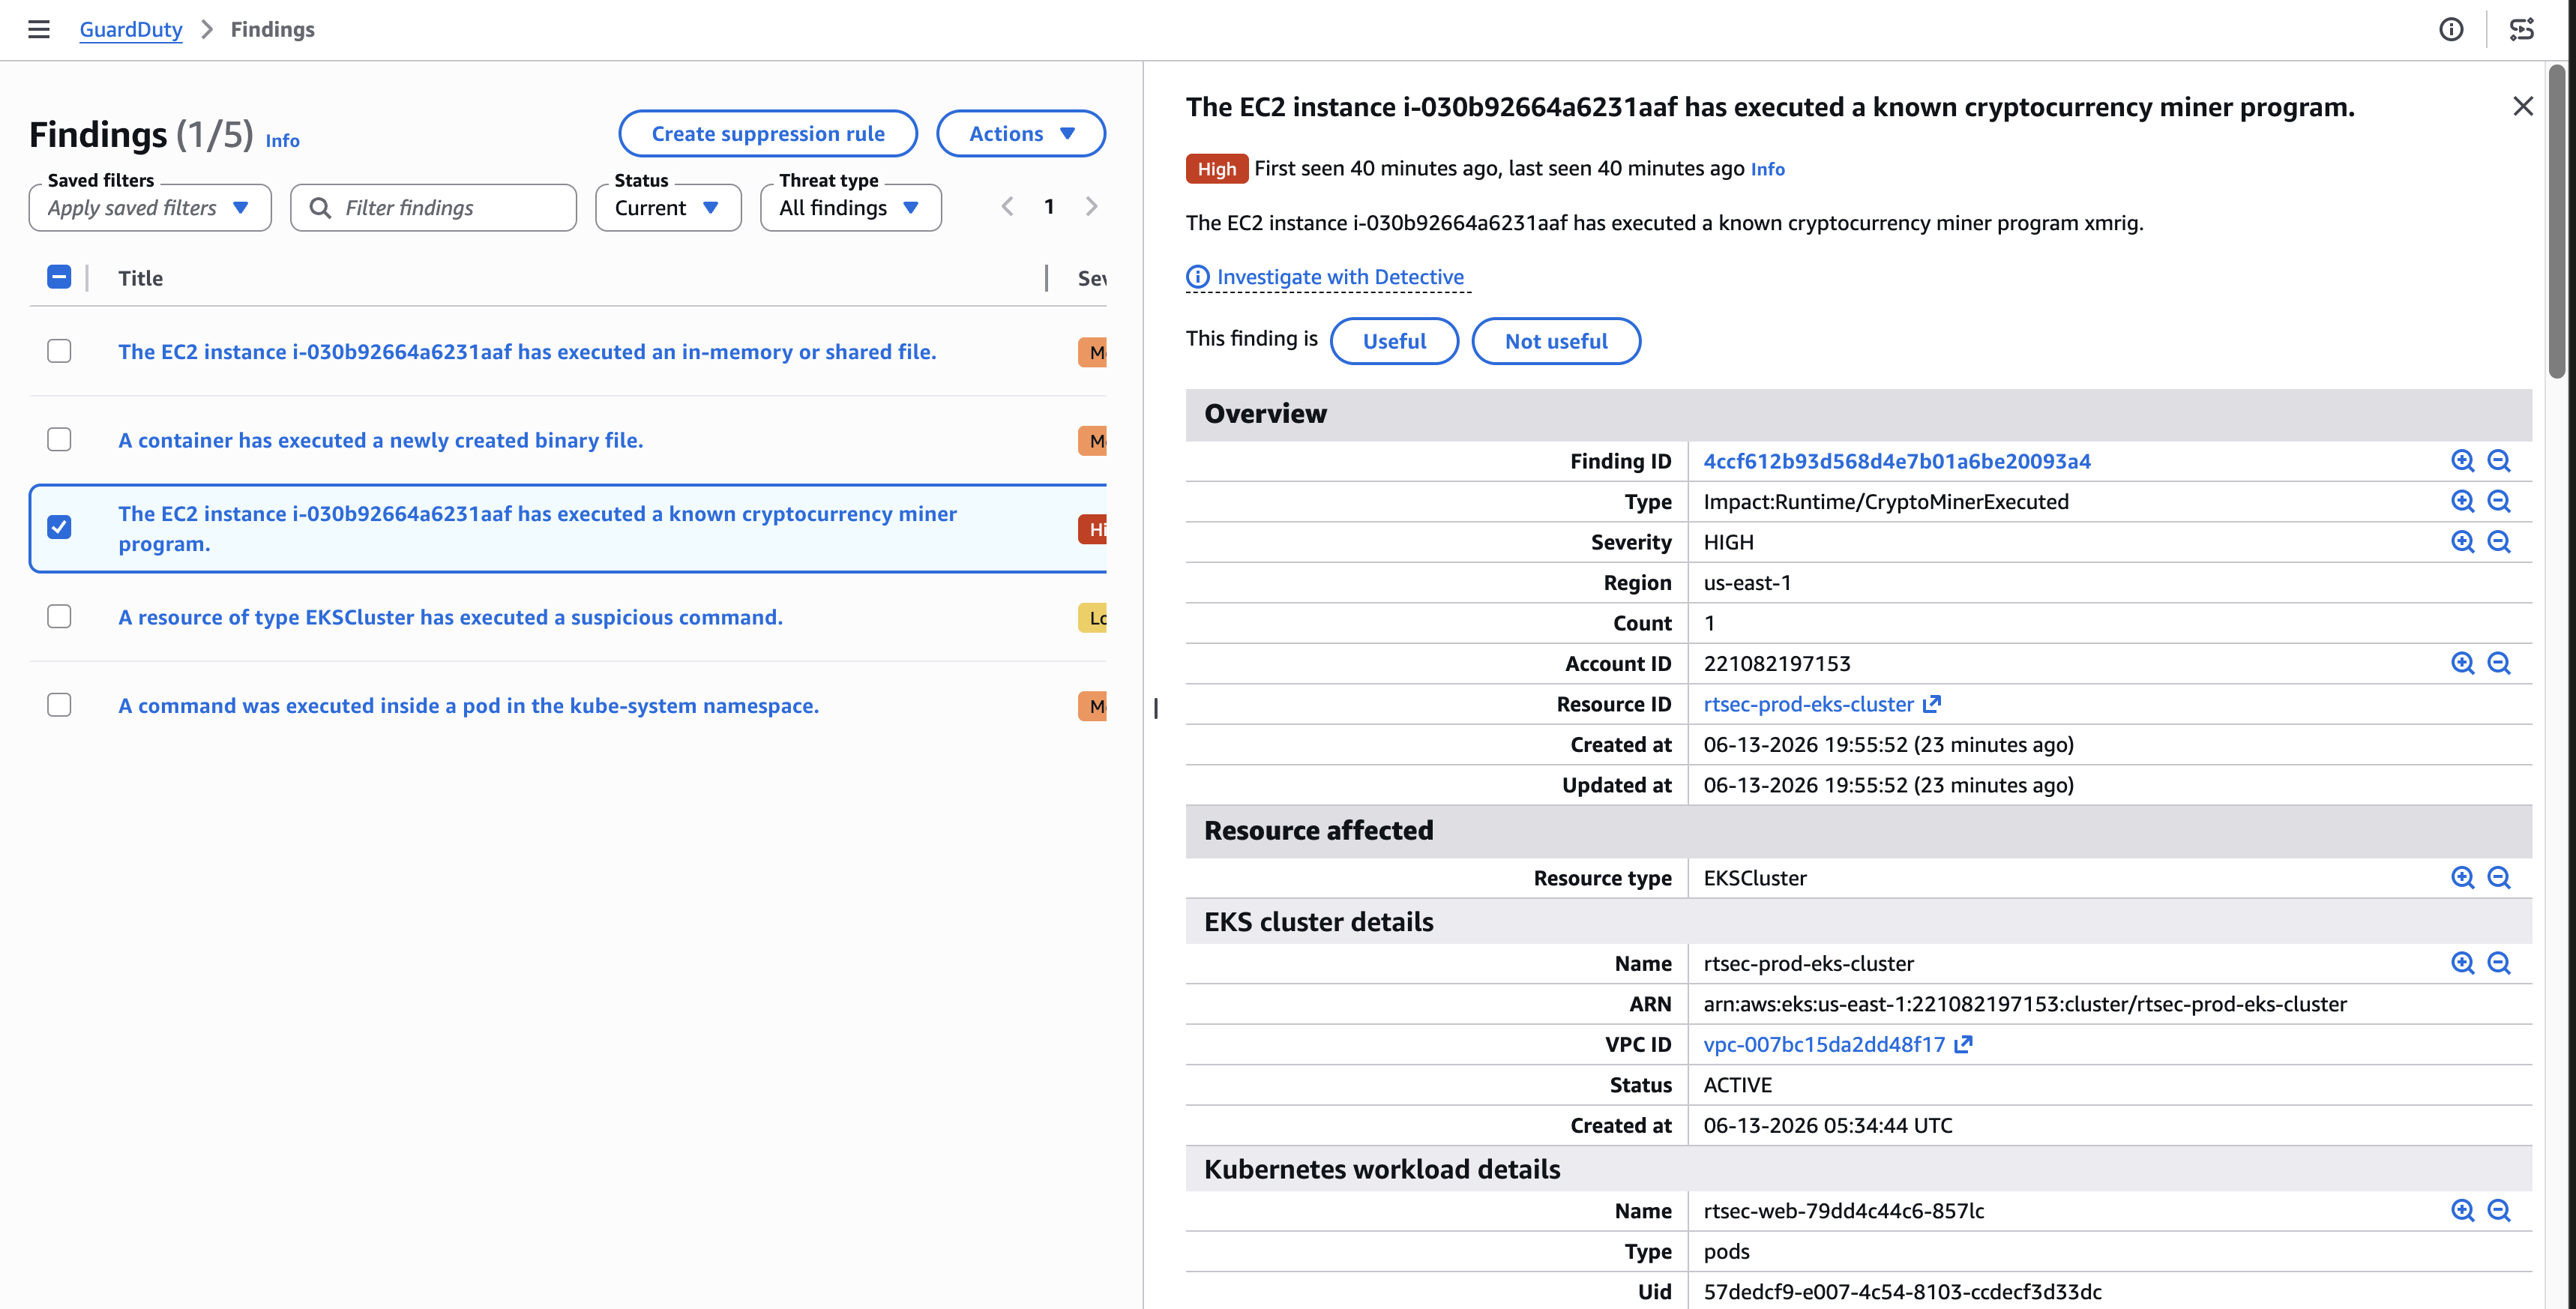Open kube-system namespace command finding title
Image resolution: width=2576 pixels, height=1309 pixels.
pos(468,706)
